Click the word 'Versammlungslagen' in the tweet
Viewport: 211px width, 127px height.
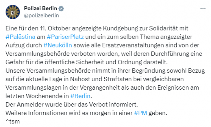[x=33, y=88]
